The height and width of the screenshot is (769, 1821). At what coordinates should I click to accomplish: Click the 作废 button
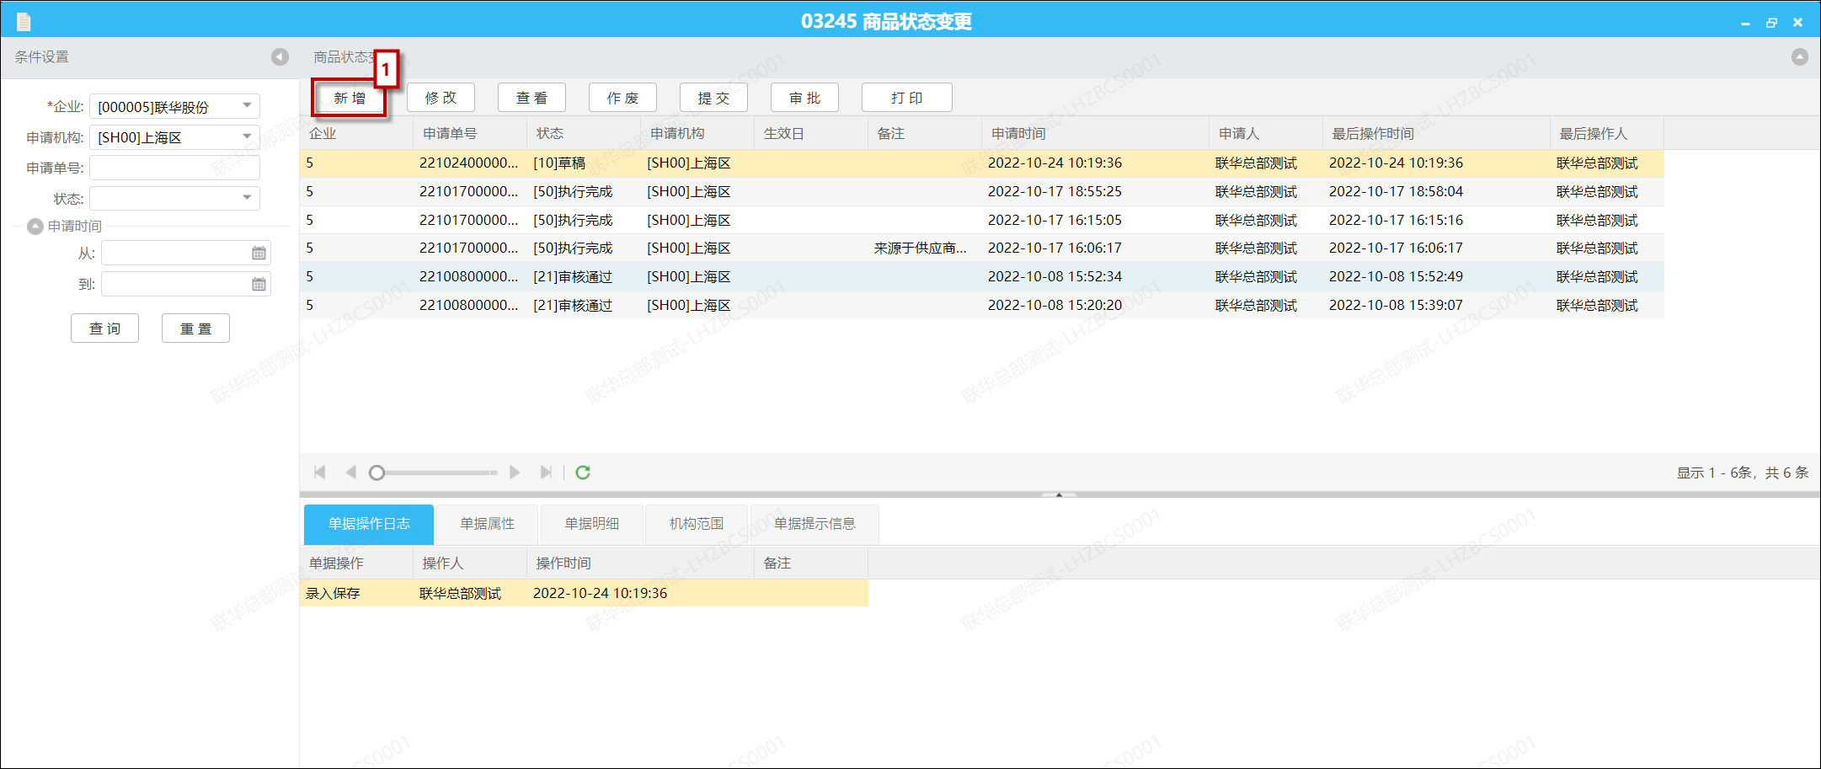point(622,98)
